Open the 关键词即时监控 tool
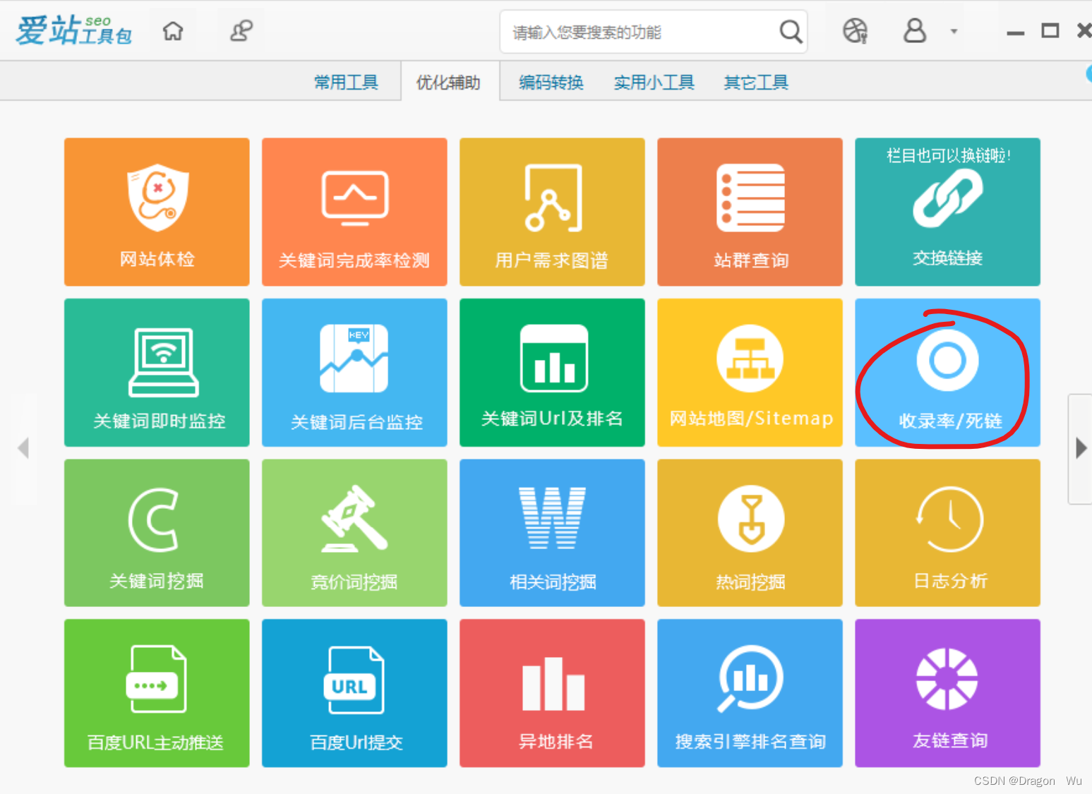Image resolution: width=1092 pixels, height=794 pixels. (156, 373)
